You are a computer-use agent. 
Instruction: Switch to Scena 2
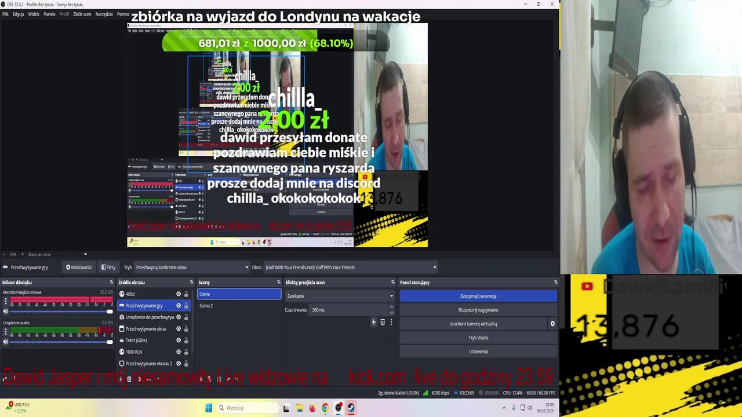click(x=239, y=306)
